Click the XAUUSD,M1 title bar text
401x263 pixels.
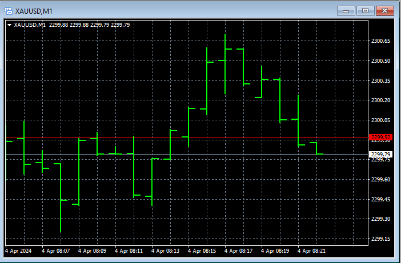tap(34, 10)
